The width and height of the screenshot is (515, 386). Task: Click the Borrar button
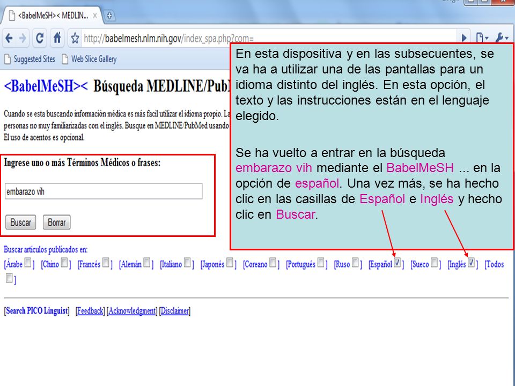[57, 222]
